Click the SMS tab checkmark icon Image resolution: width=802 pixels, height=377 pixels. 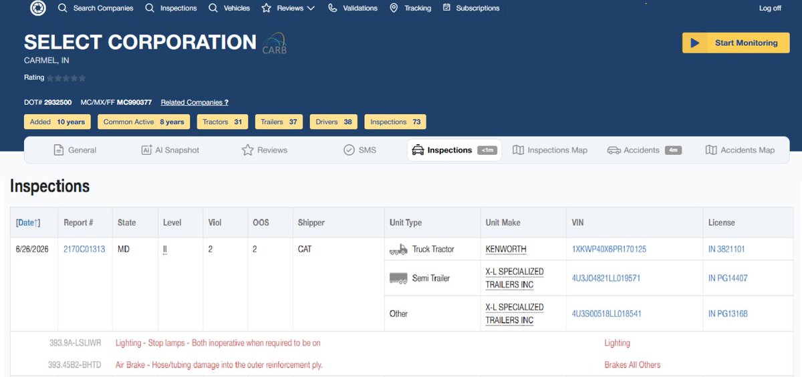349,150
